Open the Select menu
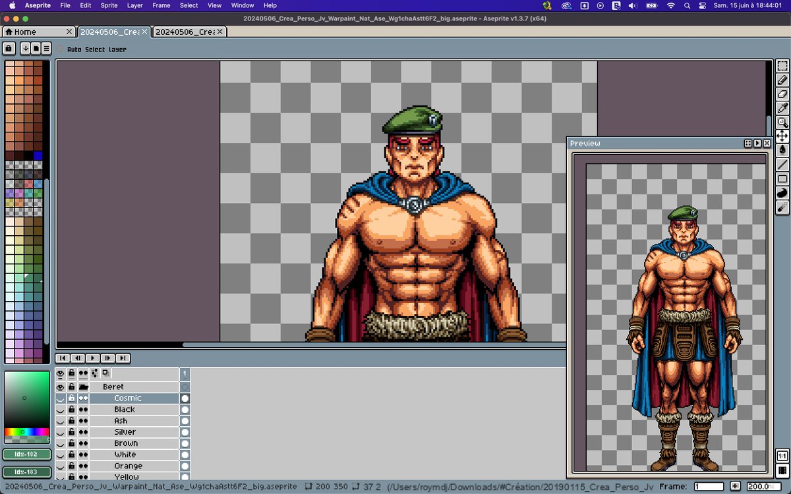The width and height of the screenshot is (791, 494). click(x=189, y=5)
